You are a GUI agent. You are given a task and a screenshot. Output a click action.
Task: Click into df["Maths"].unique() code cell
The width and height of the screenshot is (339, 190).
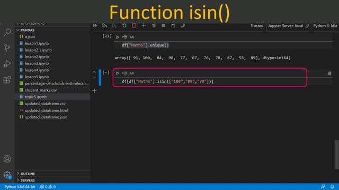[x=224, y=45]
